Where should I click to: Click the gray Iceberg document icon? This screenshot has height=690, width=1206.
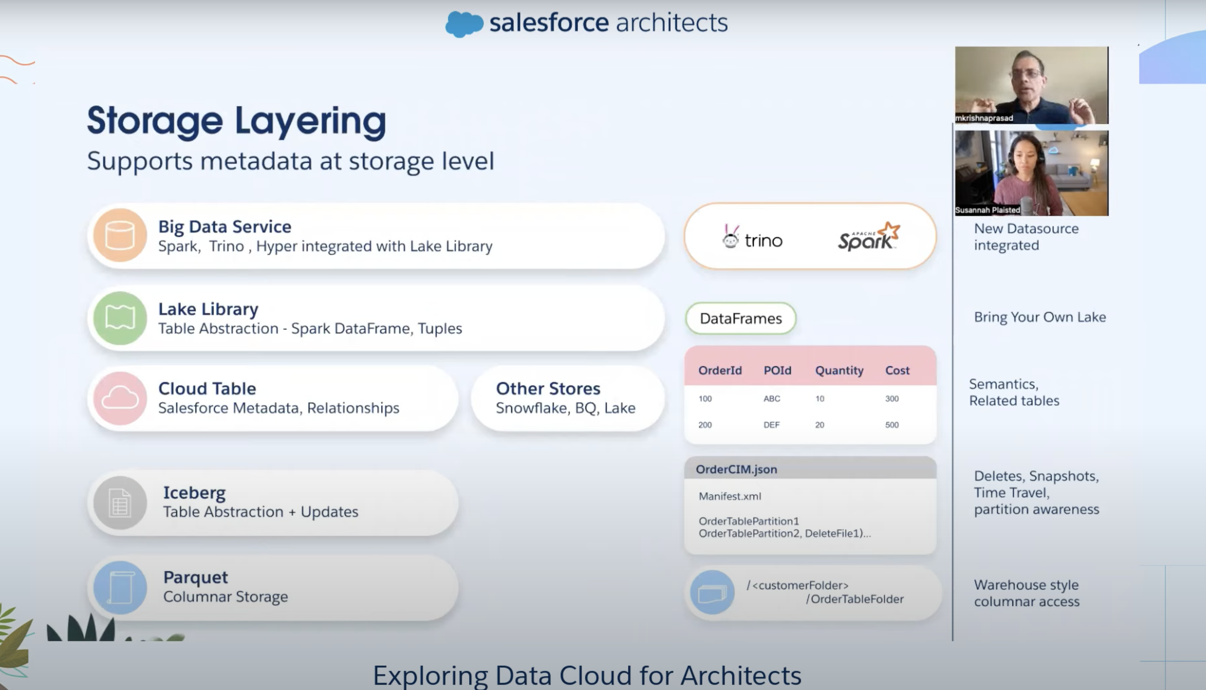click(120, 503)
